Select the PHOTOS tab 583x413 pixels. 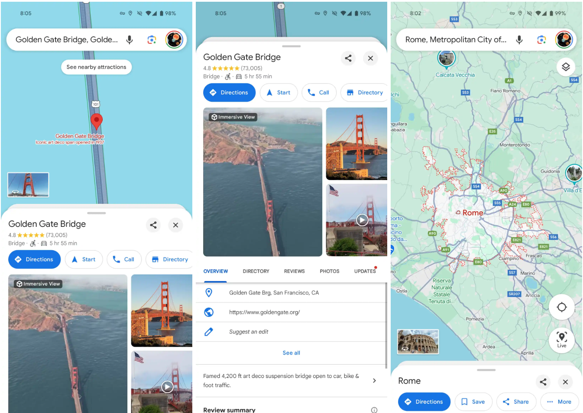coord(330,271)
